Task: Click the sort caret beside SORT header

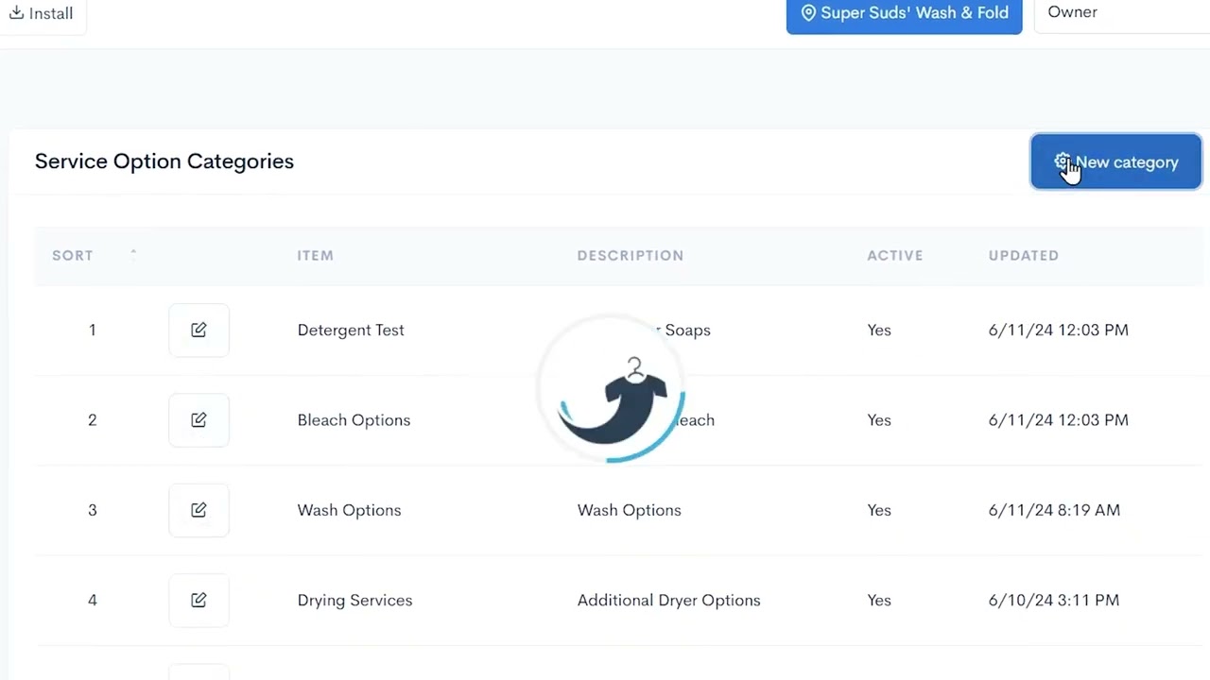Action: point(133,254)
